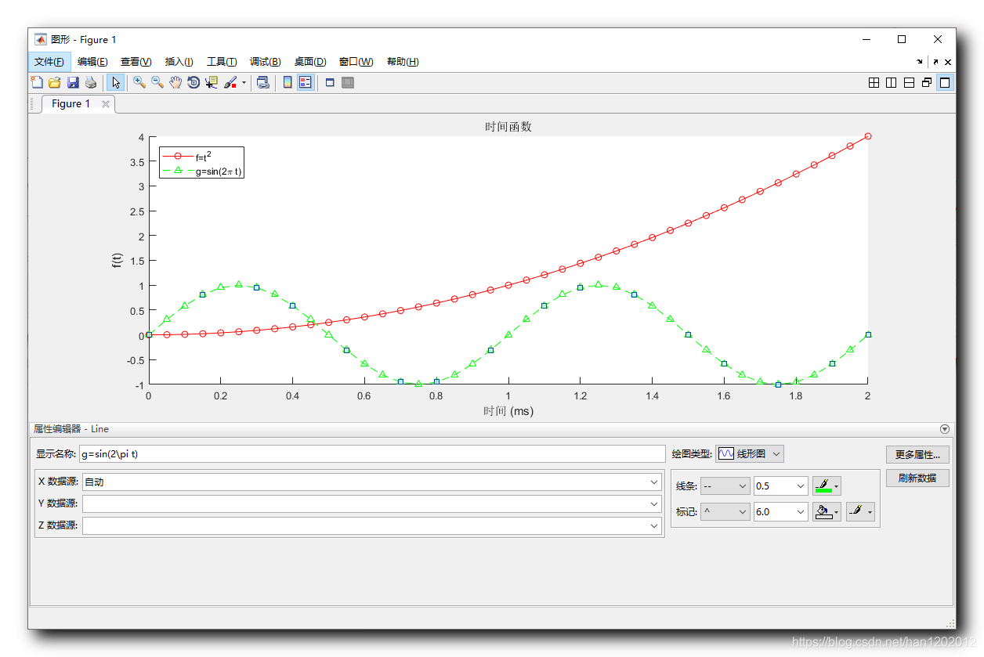The width and height of the screenshot is (984, 657).
Task: Click the marker fill color bucket button
Action: coord(827,512)
